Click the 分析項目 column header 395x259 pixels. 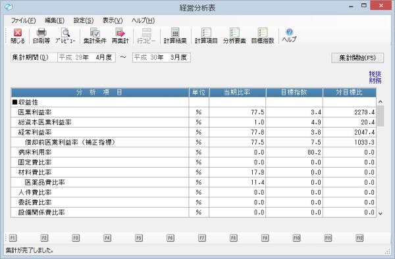pos(100,92)
